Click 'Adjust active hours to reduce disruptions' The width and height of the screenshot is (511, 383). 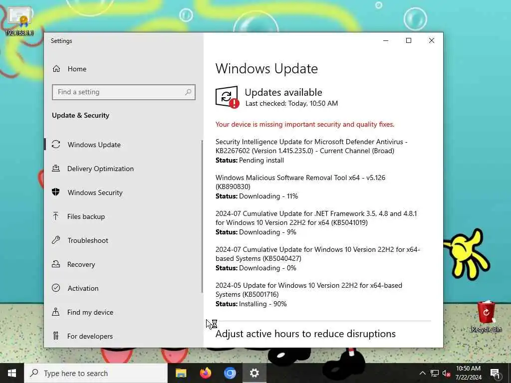[x=305, y=334]
